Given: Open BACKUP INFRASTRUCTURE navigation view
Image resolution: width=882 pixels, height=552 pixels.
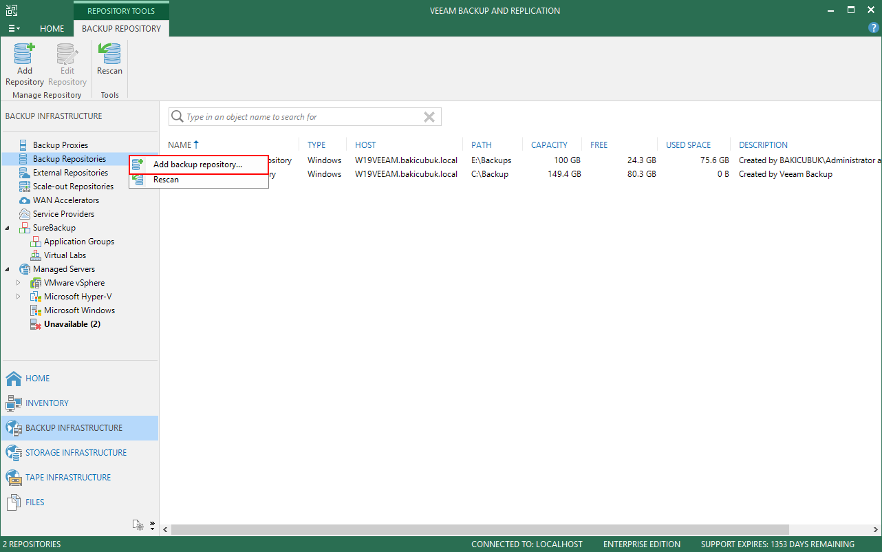Looking at the screenshot, I should [x=80, y=428].
